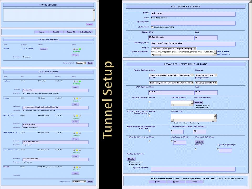Save the server tunnel settings
Image resolution: width=252 pixels, height=189 pixels.
pos(157,182)
